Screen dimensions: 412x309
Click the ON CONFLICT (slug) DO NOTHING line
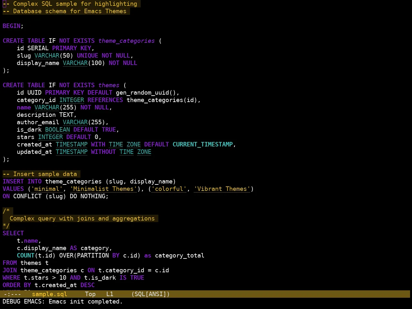[x=55, y=196]
